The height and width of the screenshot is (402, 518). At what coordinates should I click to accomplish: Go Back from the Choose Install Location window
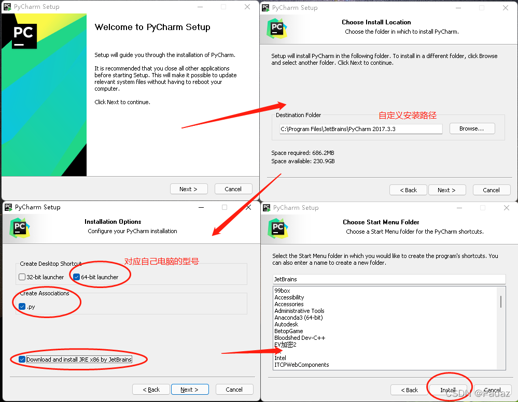[x=408, y=190]
